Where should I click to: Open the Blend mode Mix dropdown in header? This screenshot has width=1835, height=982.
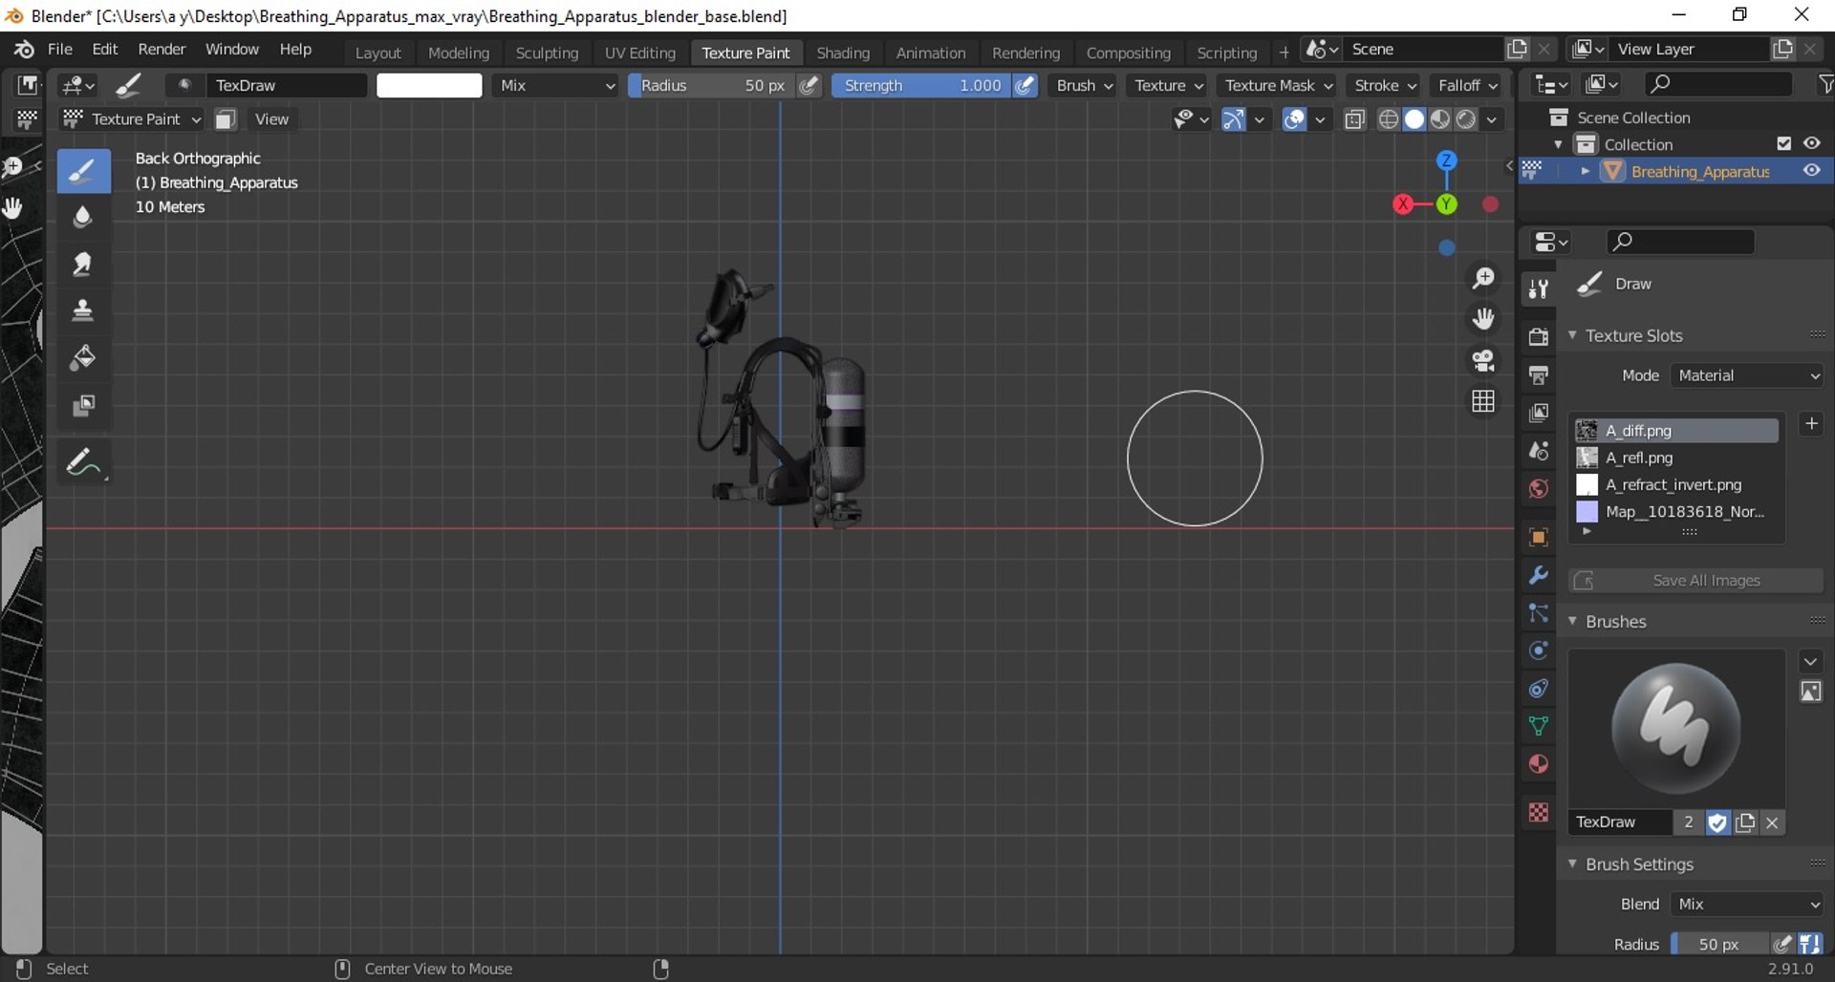(556, 85)
